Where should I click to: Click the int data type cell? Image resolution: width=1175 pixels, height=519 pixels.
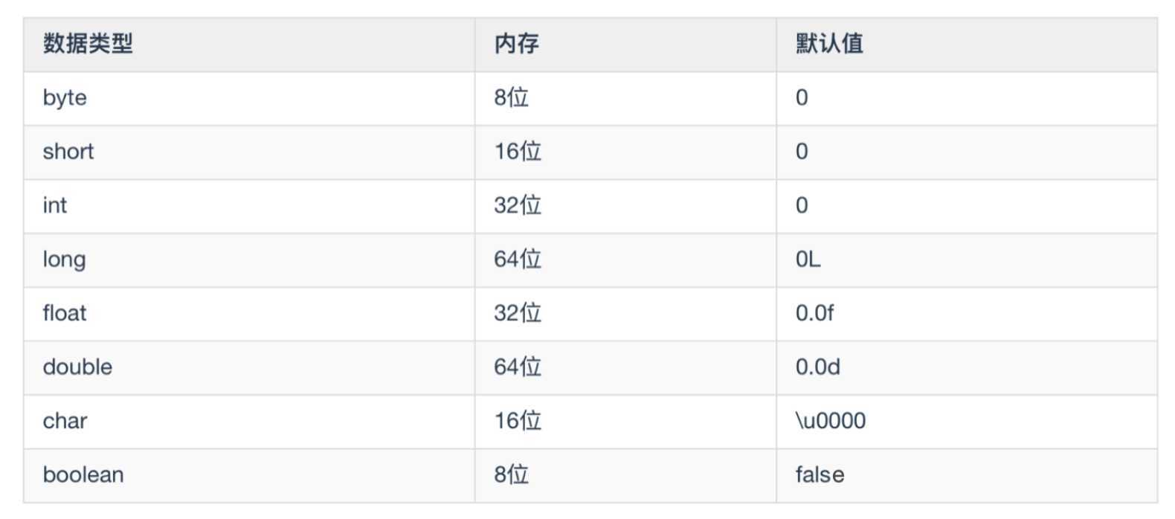[x=55, y=205]
